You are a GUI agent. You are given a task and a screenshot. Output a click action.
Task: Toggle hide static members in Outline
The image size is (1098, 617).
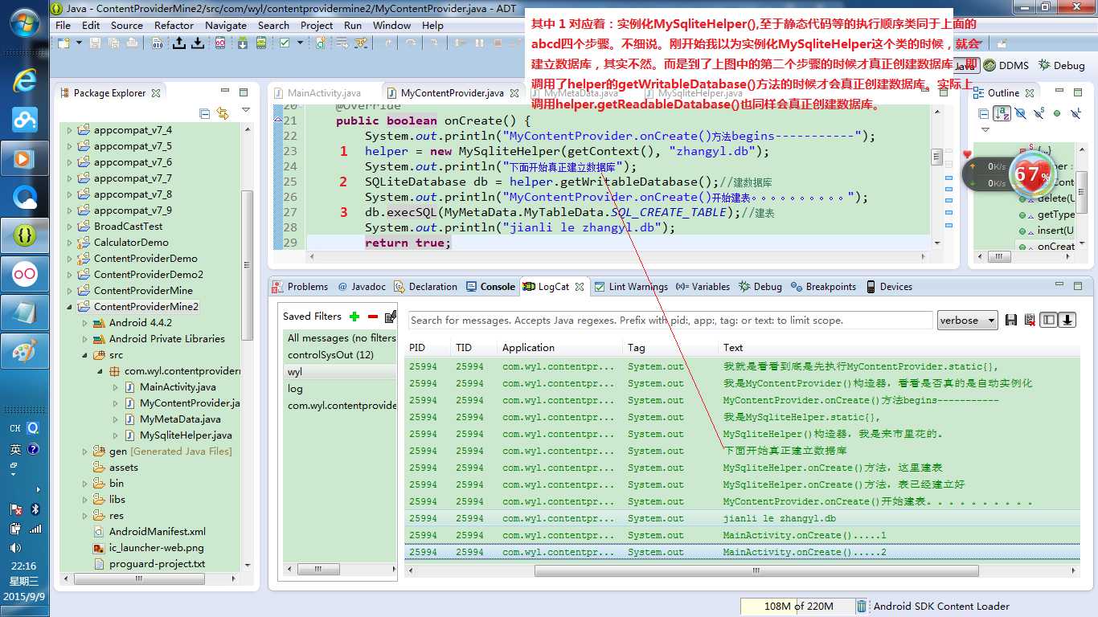(1039, 113)
